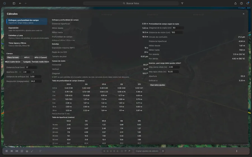Open Enfoque y profundidad de campo section
The width and height of the screenshot is (252, 157).
click(x=27, y=21)
